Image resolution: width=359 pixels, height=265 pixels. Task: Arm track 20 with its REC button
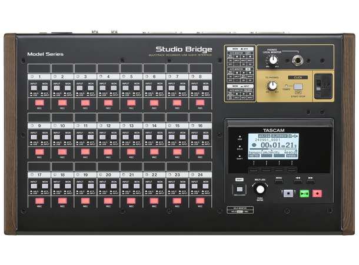[x=108, y=201]
